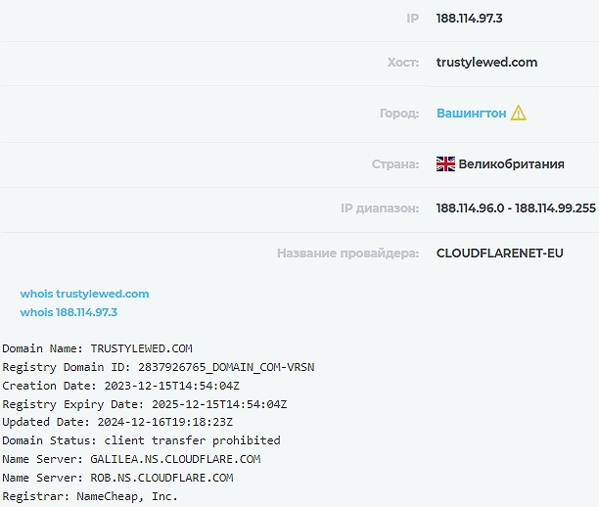Open the whois 188.114.97.3 link

click(x=69, y=312)
